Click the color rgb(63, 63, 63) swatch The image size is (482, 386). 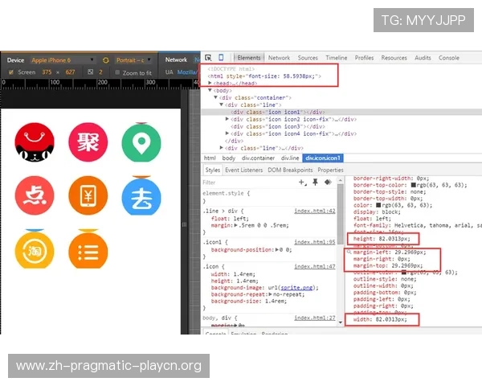click(x=378, y=205)
